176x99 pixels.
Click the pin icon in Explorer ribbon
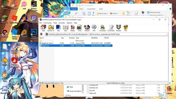point(76,13)
